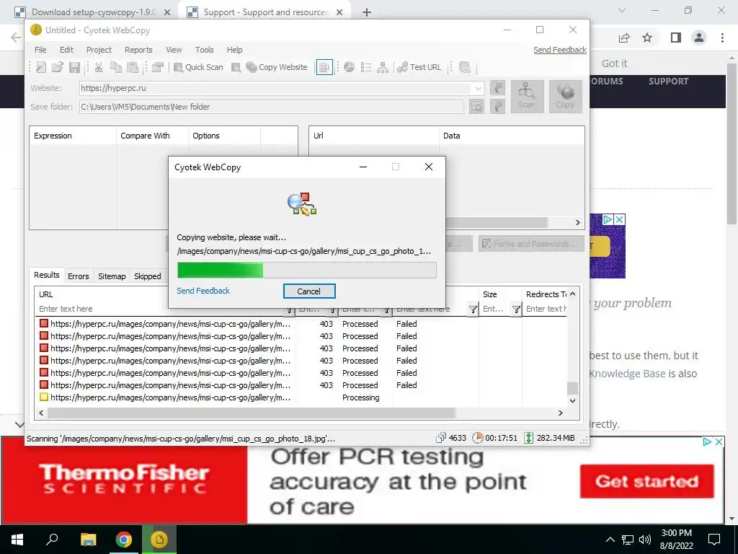Screen dimensions: 738x554
Task: Click Send Feedback link in progress dialog
Action: click(x=203, y=291)
